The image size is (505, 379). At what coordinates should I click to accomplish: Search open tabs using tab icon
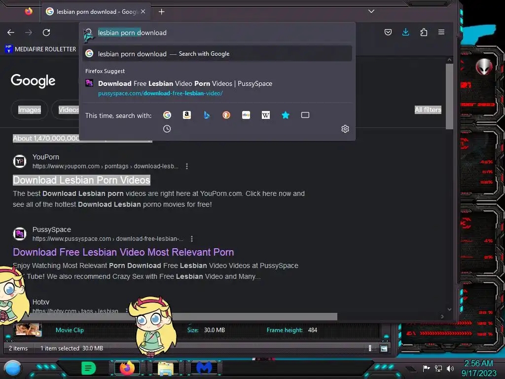(305, 115)
